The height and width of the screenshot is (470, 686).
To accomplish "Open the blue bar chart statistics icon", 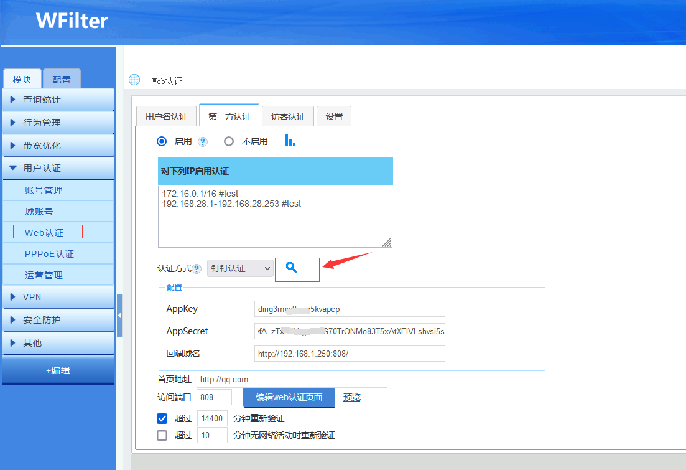I will 290,141.
